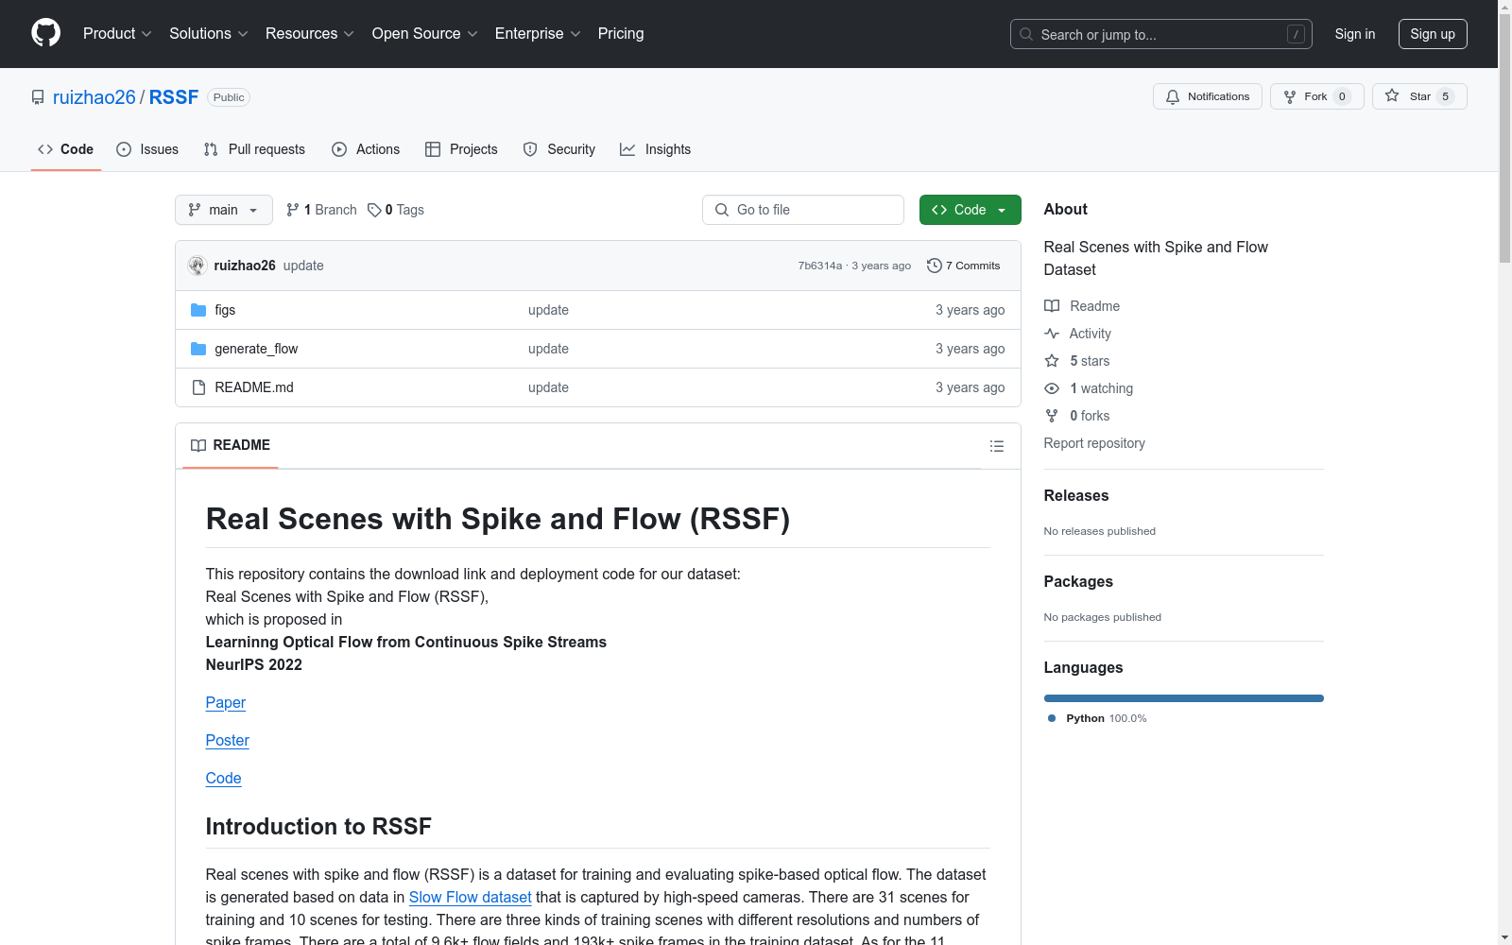Click the figs folder icon
Image resolution: width=1512 pixels, height=945 pixels.
[x=198, y=310]
